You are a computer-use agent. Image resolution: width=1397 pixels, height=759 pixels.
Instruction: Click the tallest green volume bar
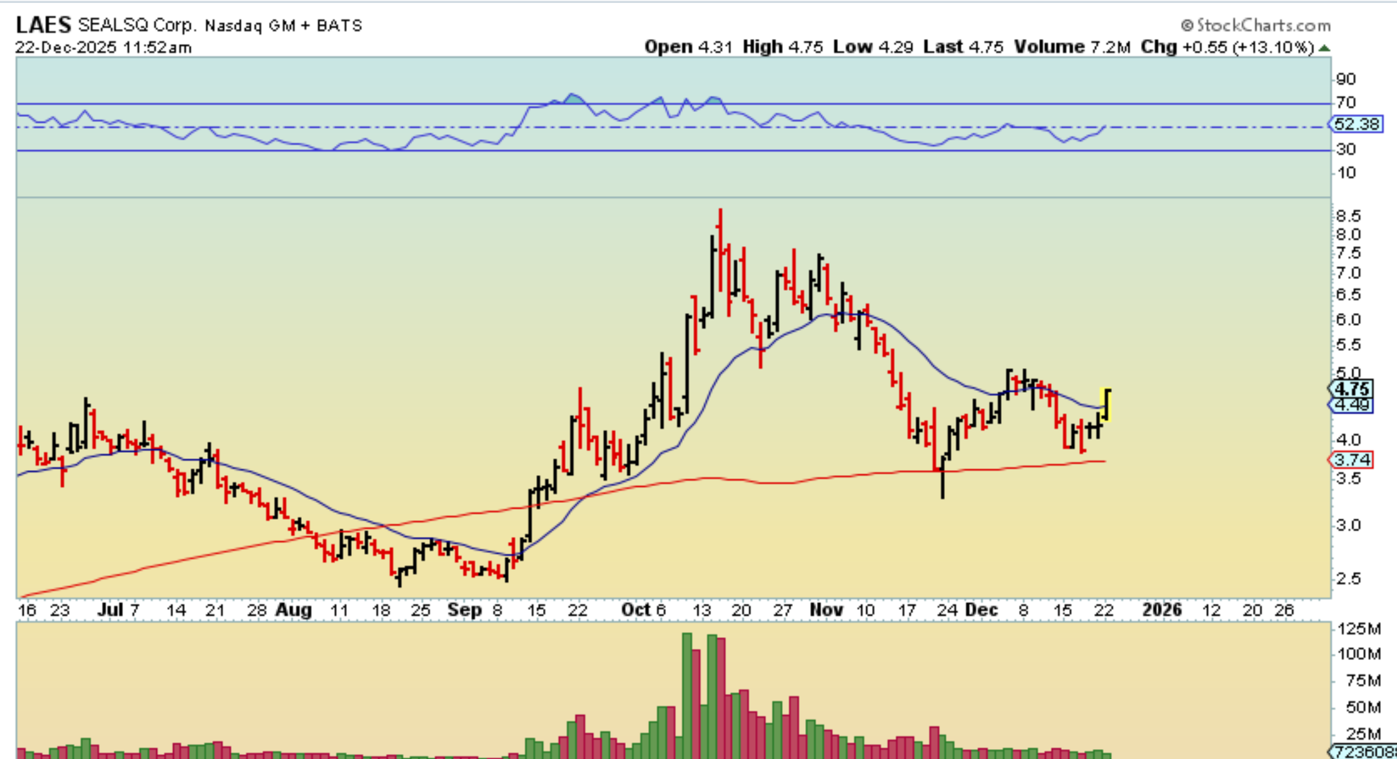tap(686, 693)
